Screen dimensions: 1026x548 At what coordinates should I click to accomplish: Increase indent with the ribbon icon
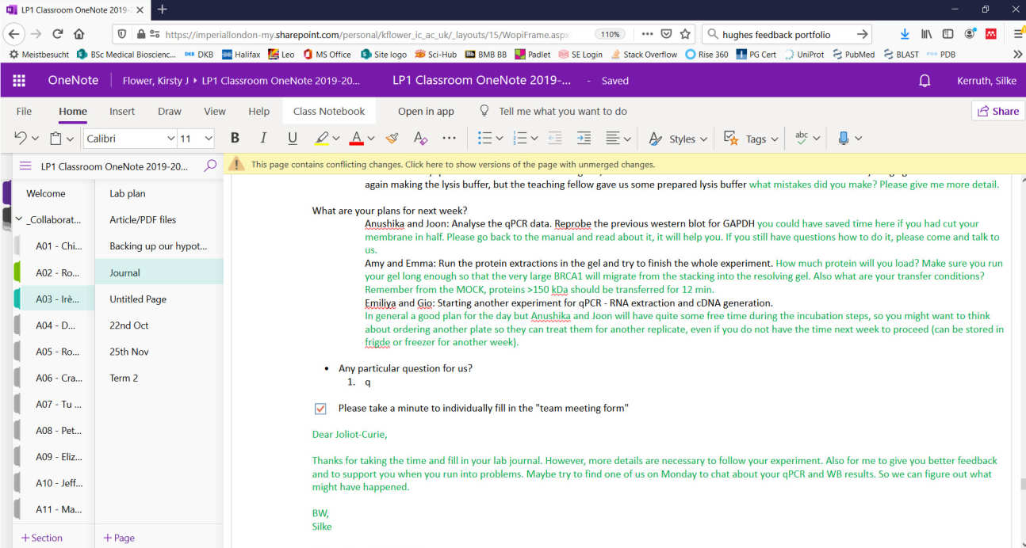(584, 139)
